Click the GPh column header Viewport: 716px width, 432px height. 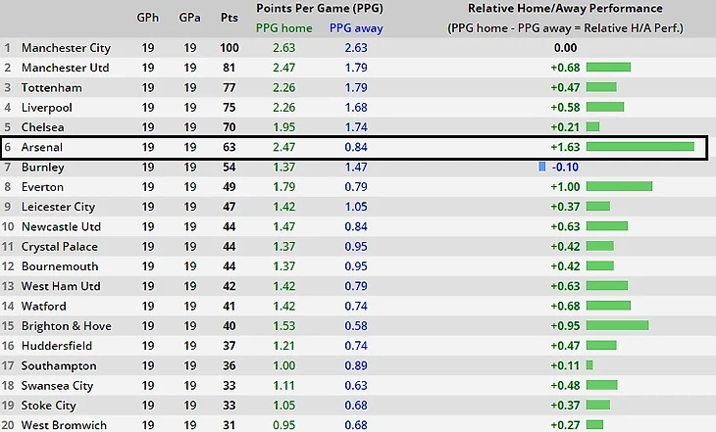click(x=148, y=18)
